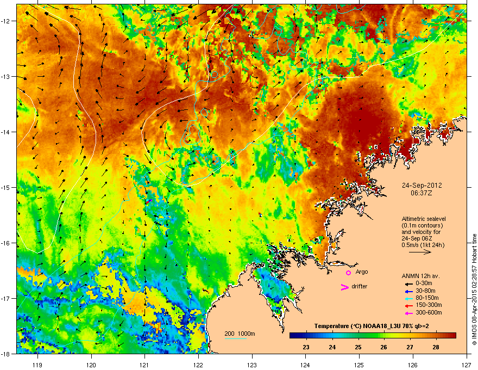Click latitude axis label '-16'
Viewport: 478px width, 370px height.
[x=6, y=243]
